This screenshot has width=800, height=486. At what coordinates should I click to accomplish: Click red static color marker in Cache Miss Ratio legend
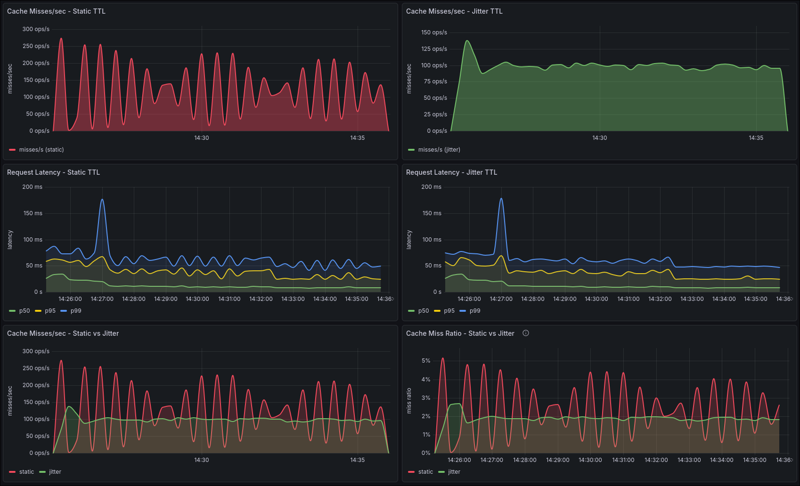pyautogui.click(x=411, y=472)
